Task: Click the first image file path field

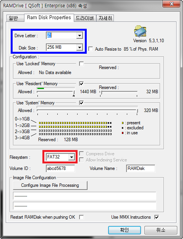Action: [85, 196]
